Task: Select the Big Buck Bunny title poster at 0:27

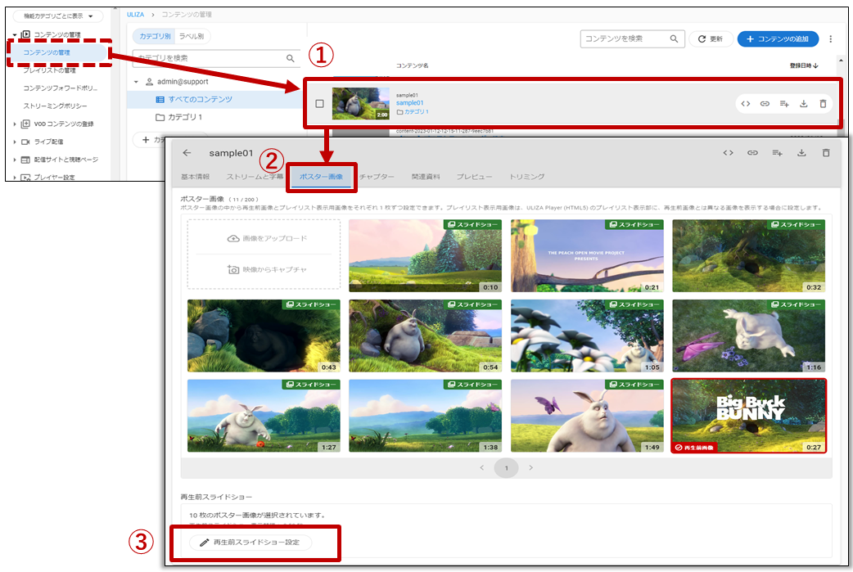Action: tap(748, 416)
